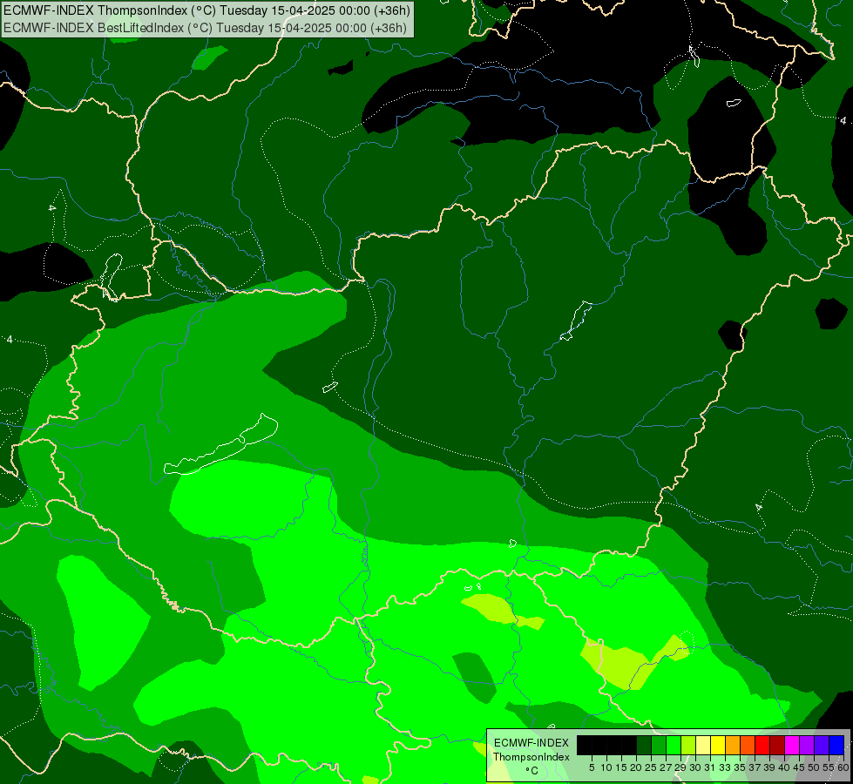The image size is (853, 784).
Task: Click the legend tick value 31
Action: tap(710, 767)
